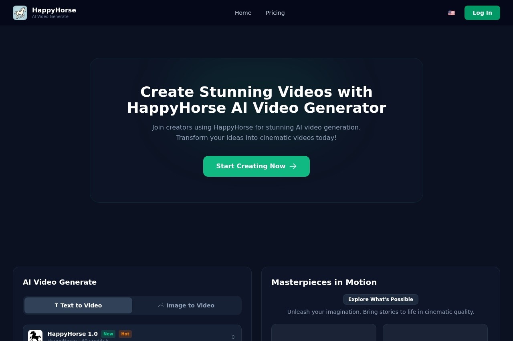Switch to the Text to Video mode
This screenshot has width=513, height=341.
click(78, 305)
